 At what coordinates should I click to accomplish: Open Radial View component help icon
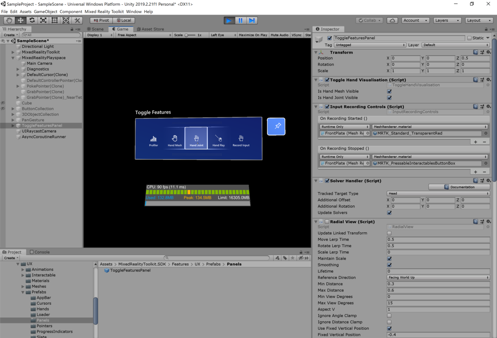(x=476, y=222)
